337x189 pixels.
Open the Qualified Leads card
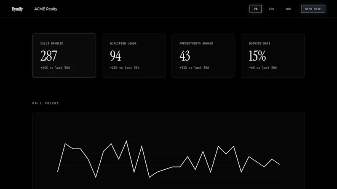pyautogui.click(x=134, y=55)
